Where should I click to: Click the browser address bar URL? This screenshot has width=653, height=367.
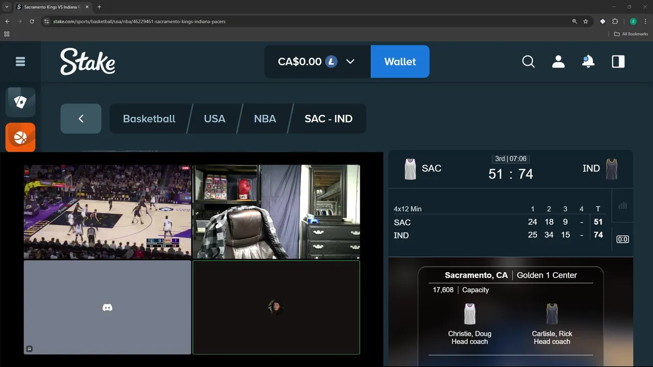(139, 21)
